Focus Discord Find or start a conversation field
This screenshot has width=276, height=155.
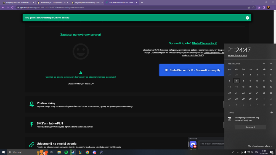(212, 144)
